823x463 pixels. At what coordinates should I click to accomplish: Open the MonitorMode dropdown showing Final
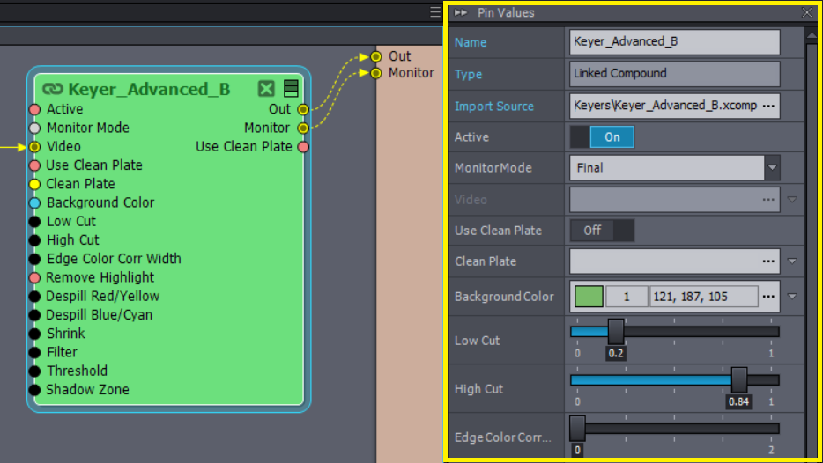pos(772,168)
